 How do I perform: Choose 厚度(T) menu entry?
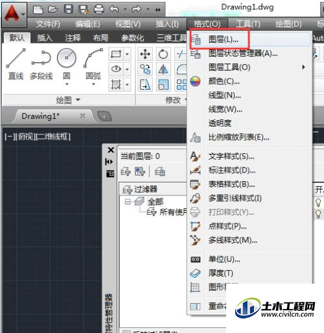tap(249, 273)
